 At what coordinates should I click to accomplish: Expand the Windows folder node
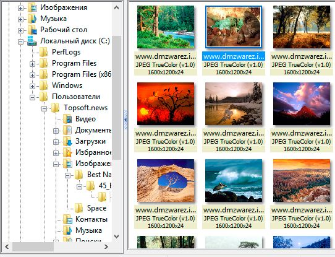[32, 86]
